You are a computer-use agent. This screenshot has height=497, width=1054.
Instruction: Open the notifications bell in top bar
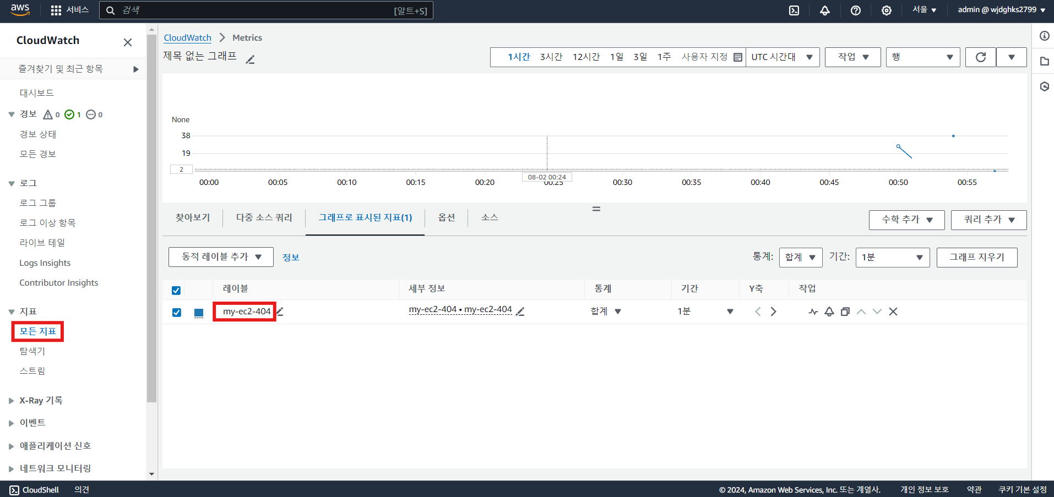[x=825, y=10]
